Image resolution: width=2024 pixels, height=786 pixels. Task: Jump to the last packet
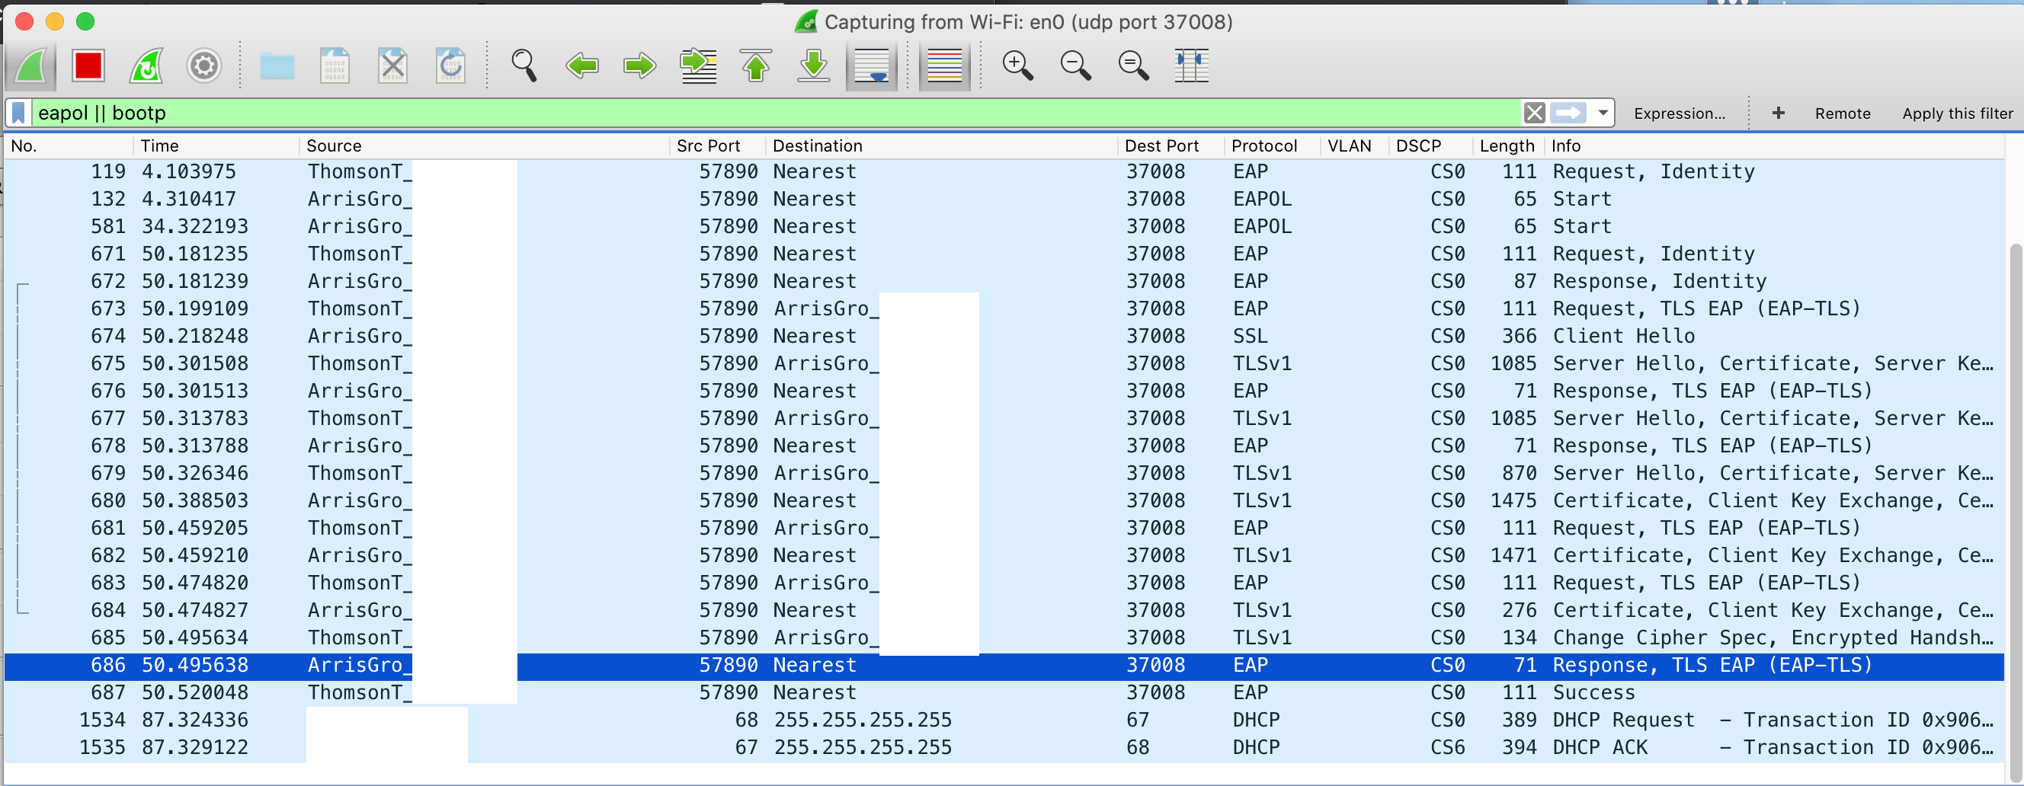pyautogui.click(x=813, y=66)
